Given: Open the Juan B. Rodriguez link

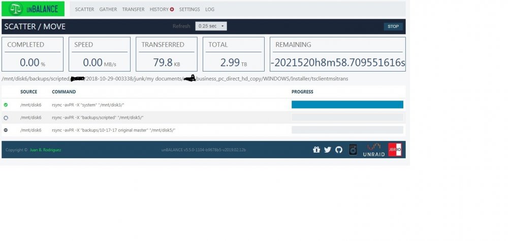Looking at the screenshot, I should [x=45, y=150].
